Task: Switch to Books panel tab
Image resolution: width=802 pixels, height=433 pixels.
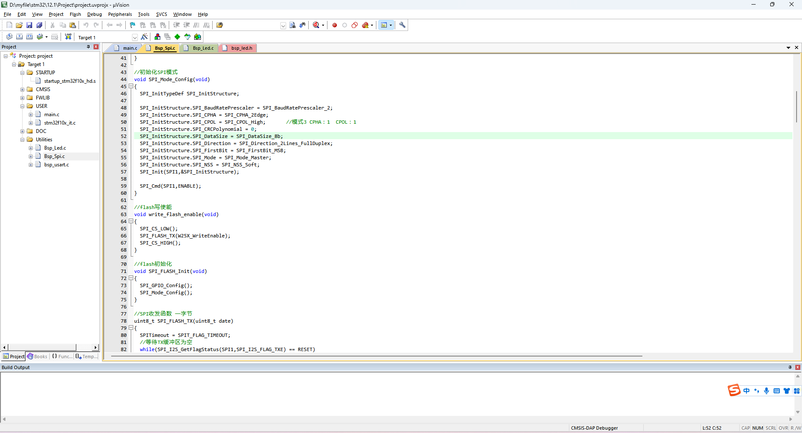Action: click(x=37, y=357)
